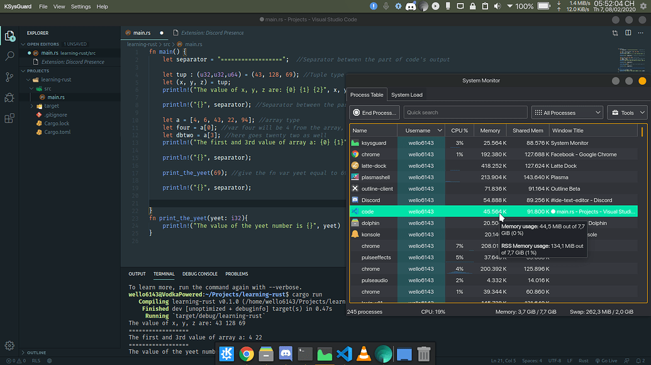The height and width of the screenshot is (365, 651).
Task: Launch VLC from the dock
Action: [x=364, y=354]
